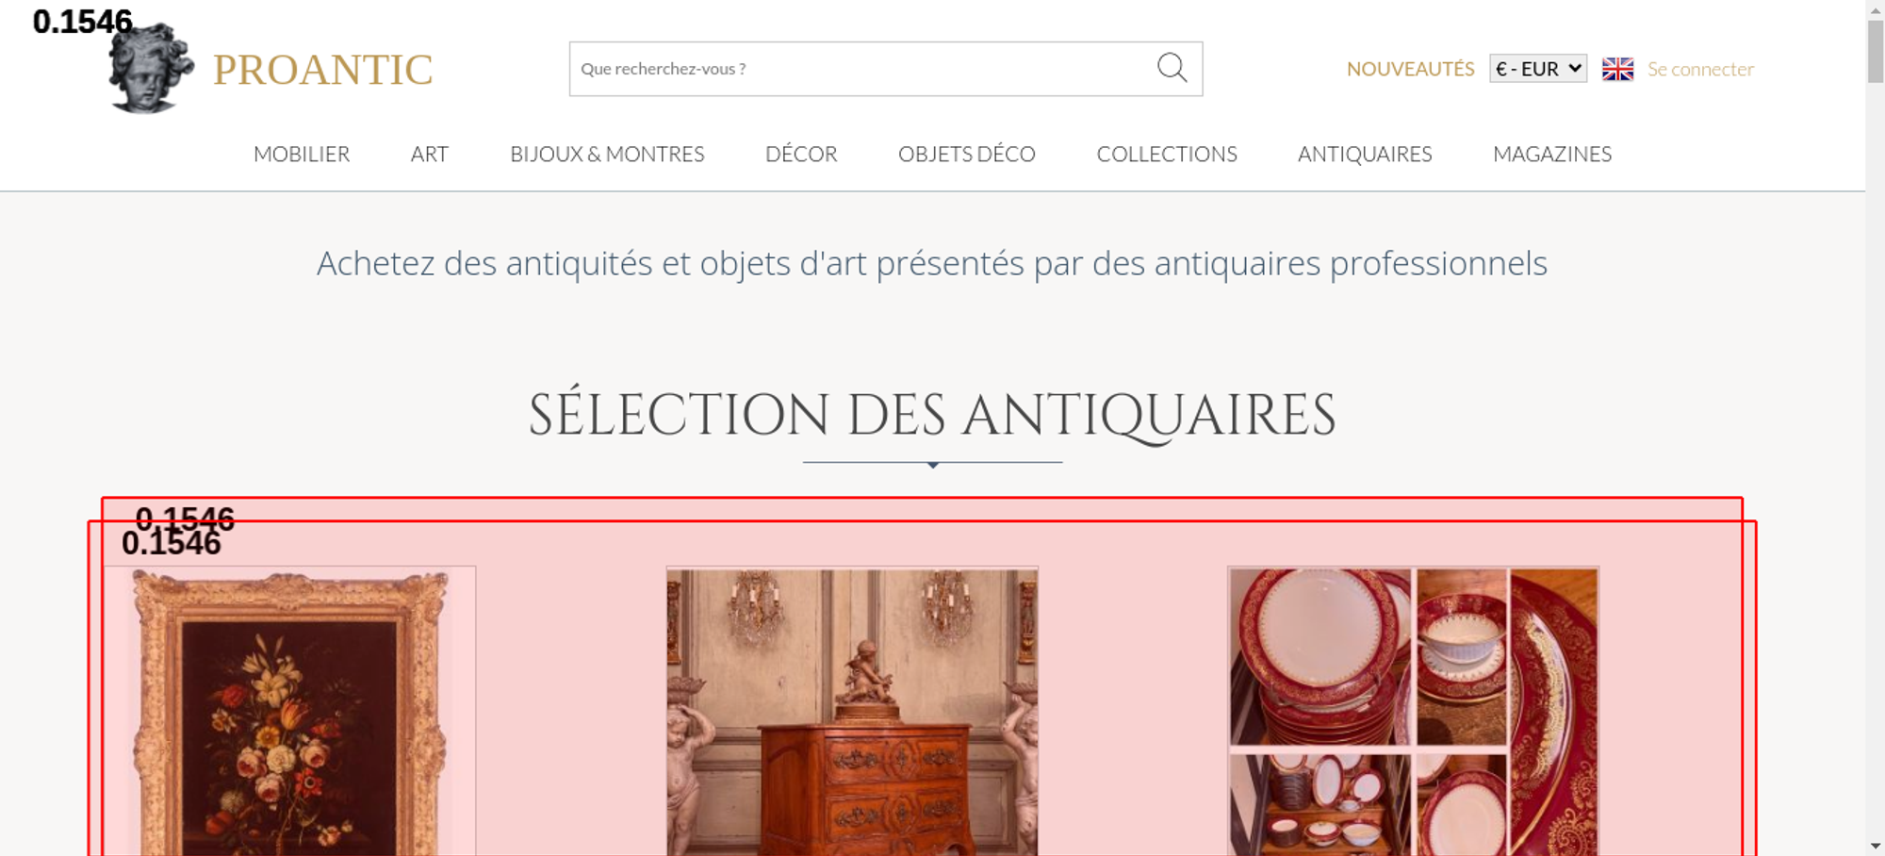Click the Nouveautés link
The image size is (1885, 856).
coord(1410,69)
